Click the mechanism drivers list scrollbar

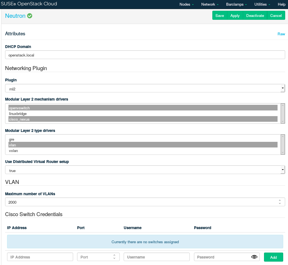coord(283,113)
